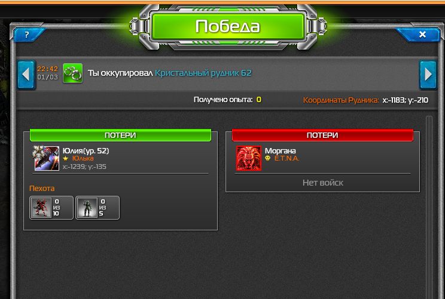Open help with the question mark button
The image size is (445, 299).
(x=27, y=35)
